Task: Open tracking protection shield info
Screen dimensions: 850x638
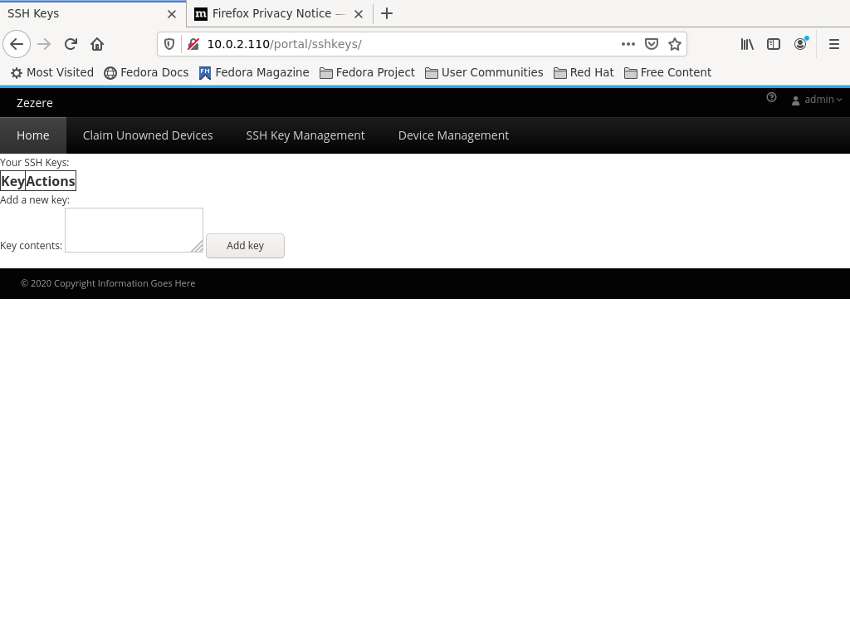Action: (169, 44)
